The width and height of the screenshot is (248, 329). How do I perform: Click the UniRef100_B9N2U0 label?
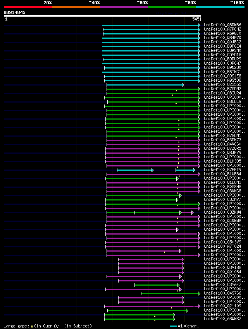tap(222, 67)
